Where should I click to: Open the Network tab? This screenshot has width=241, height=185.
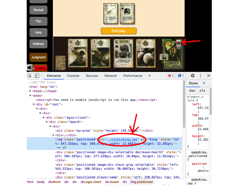tap(111, 76)
